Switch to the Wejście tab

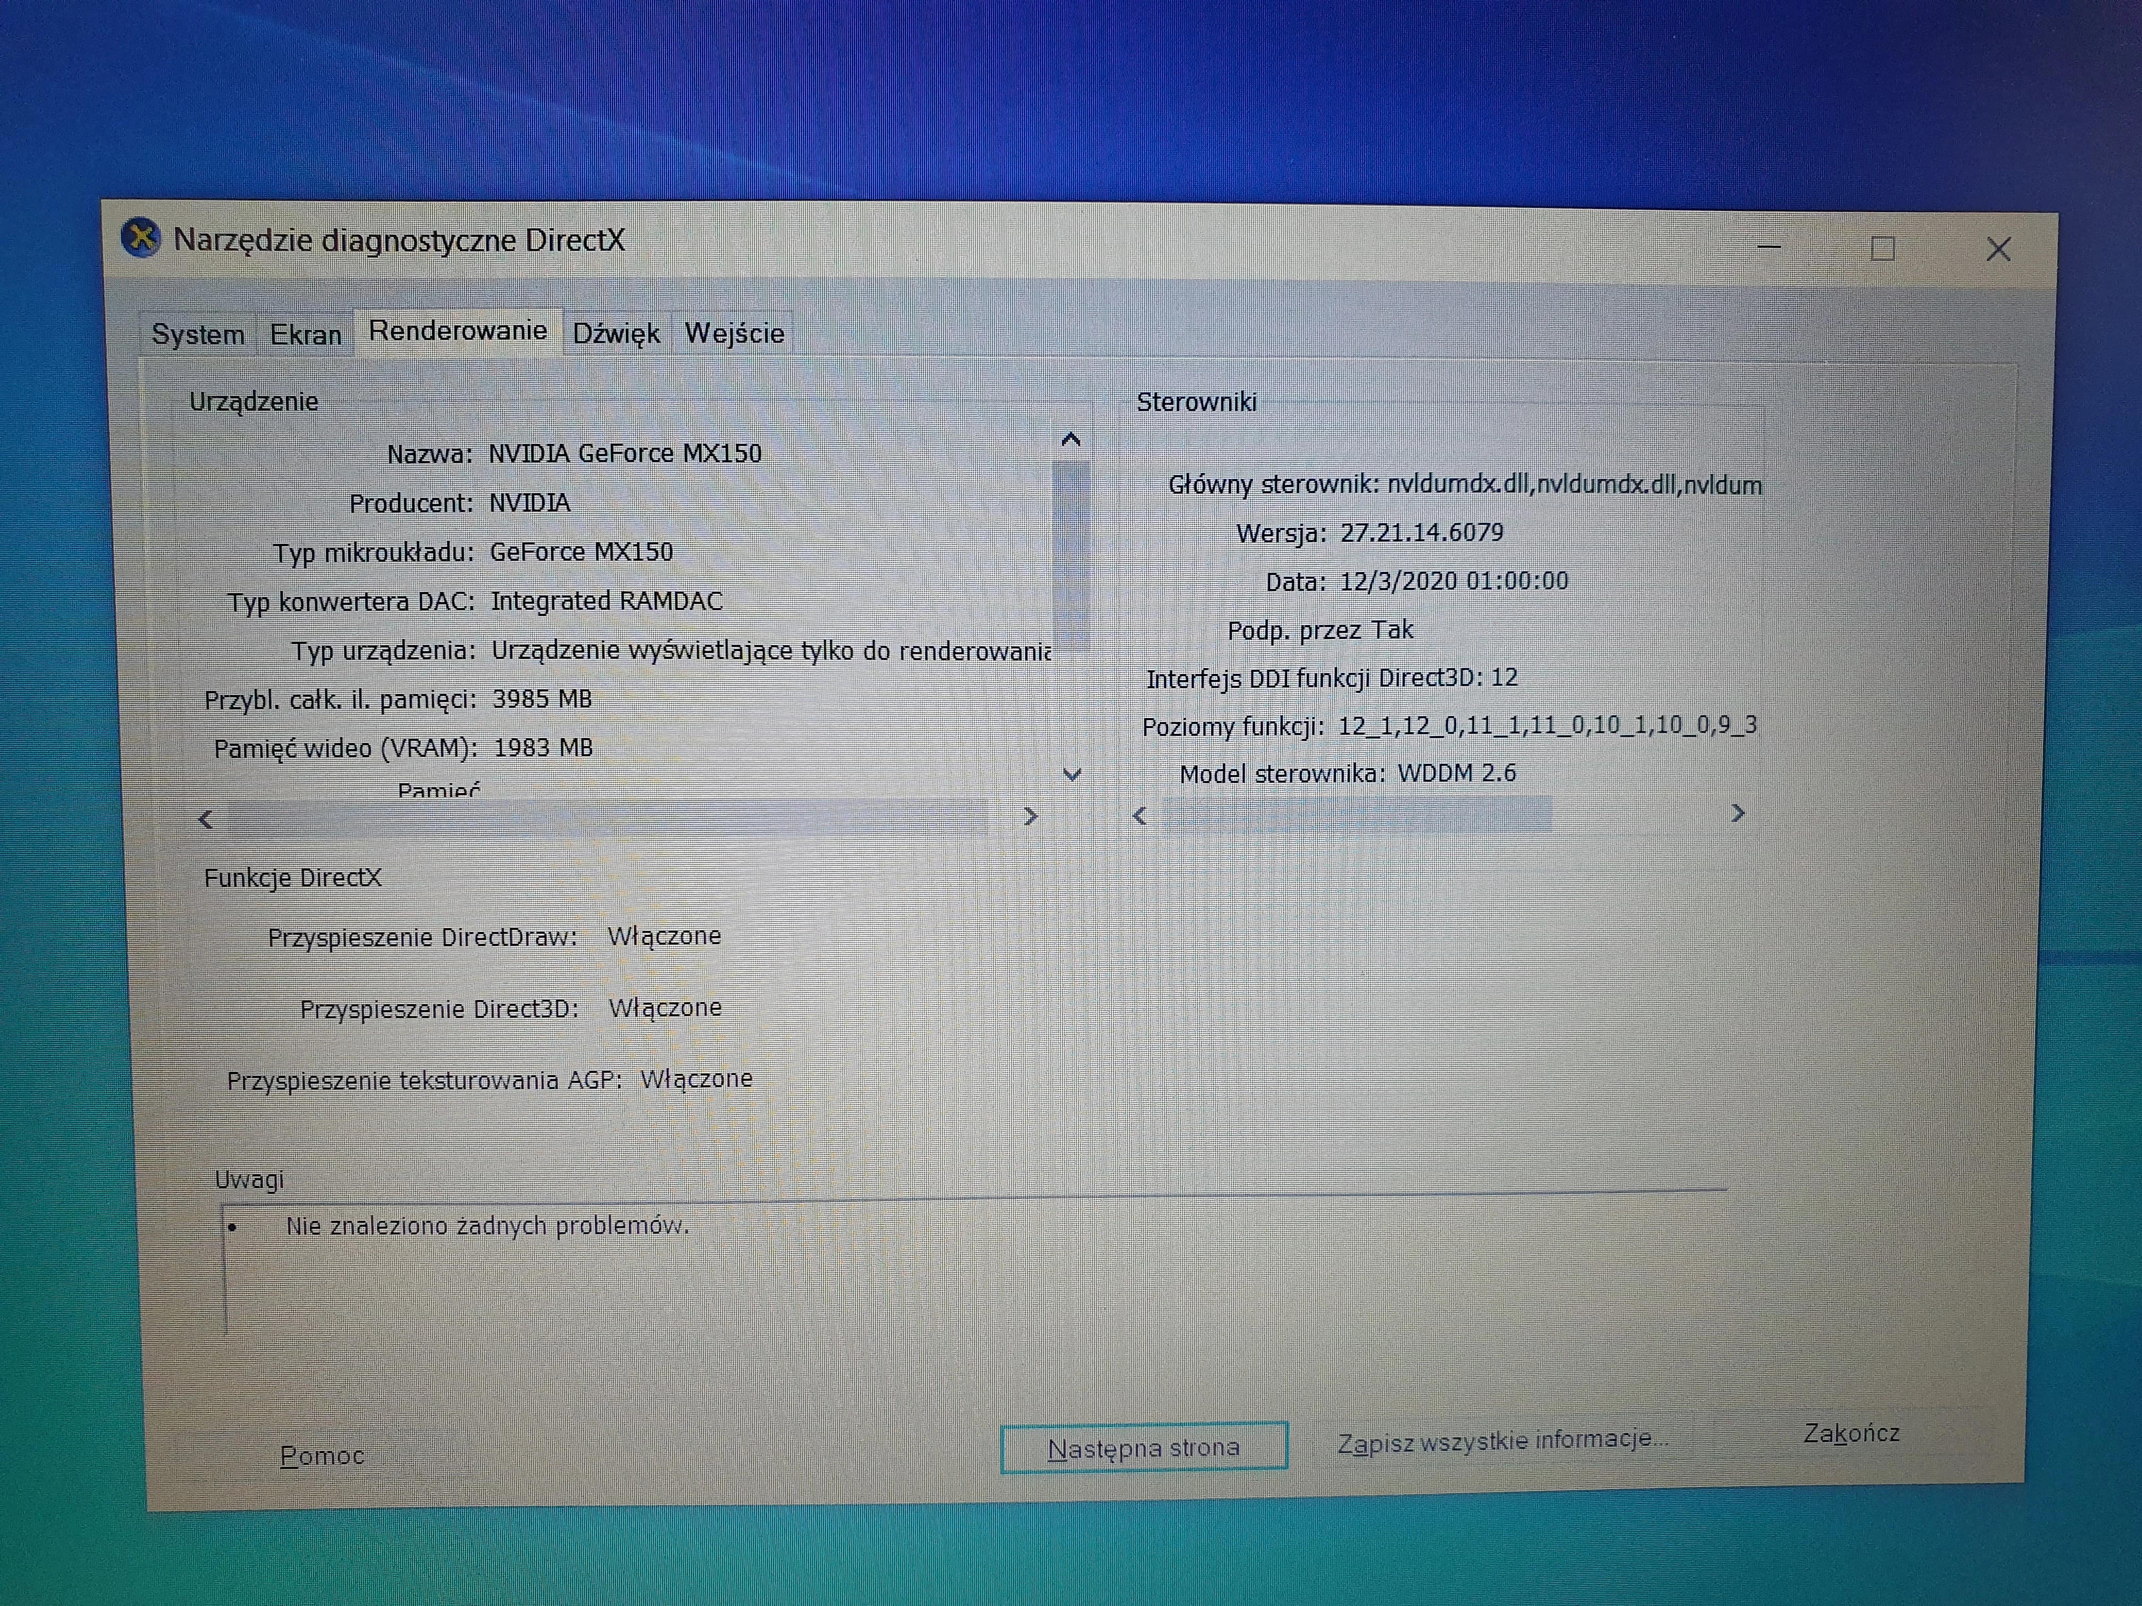pyautogui.click(x=734, y=333)
